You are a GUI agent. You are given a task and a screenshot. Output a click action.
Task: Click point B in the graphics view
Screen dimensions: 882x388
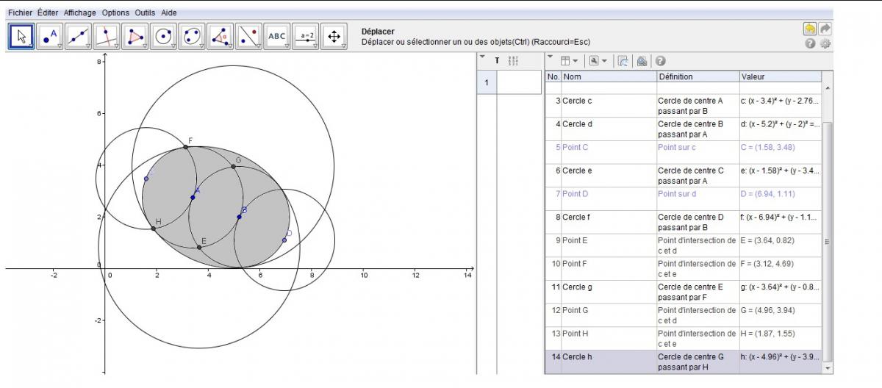click(240, 216)
